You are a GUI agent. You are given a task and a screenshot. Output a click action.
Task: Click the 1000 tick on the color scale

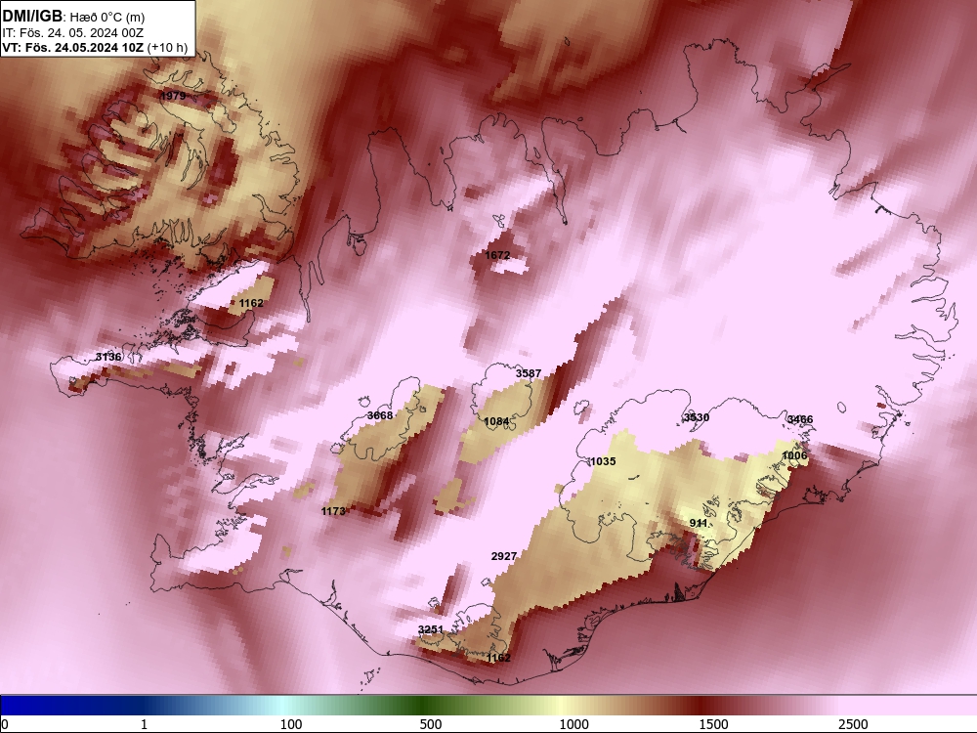point(573,724)
